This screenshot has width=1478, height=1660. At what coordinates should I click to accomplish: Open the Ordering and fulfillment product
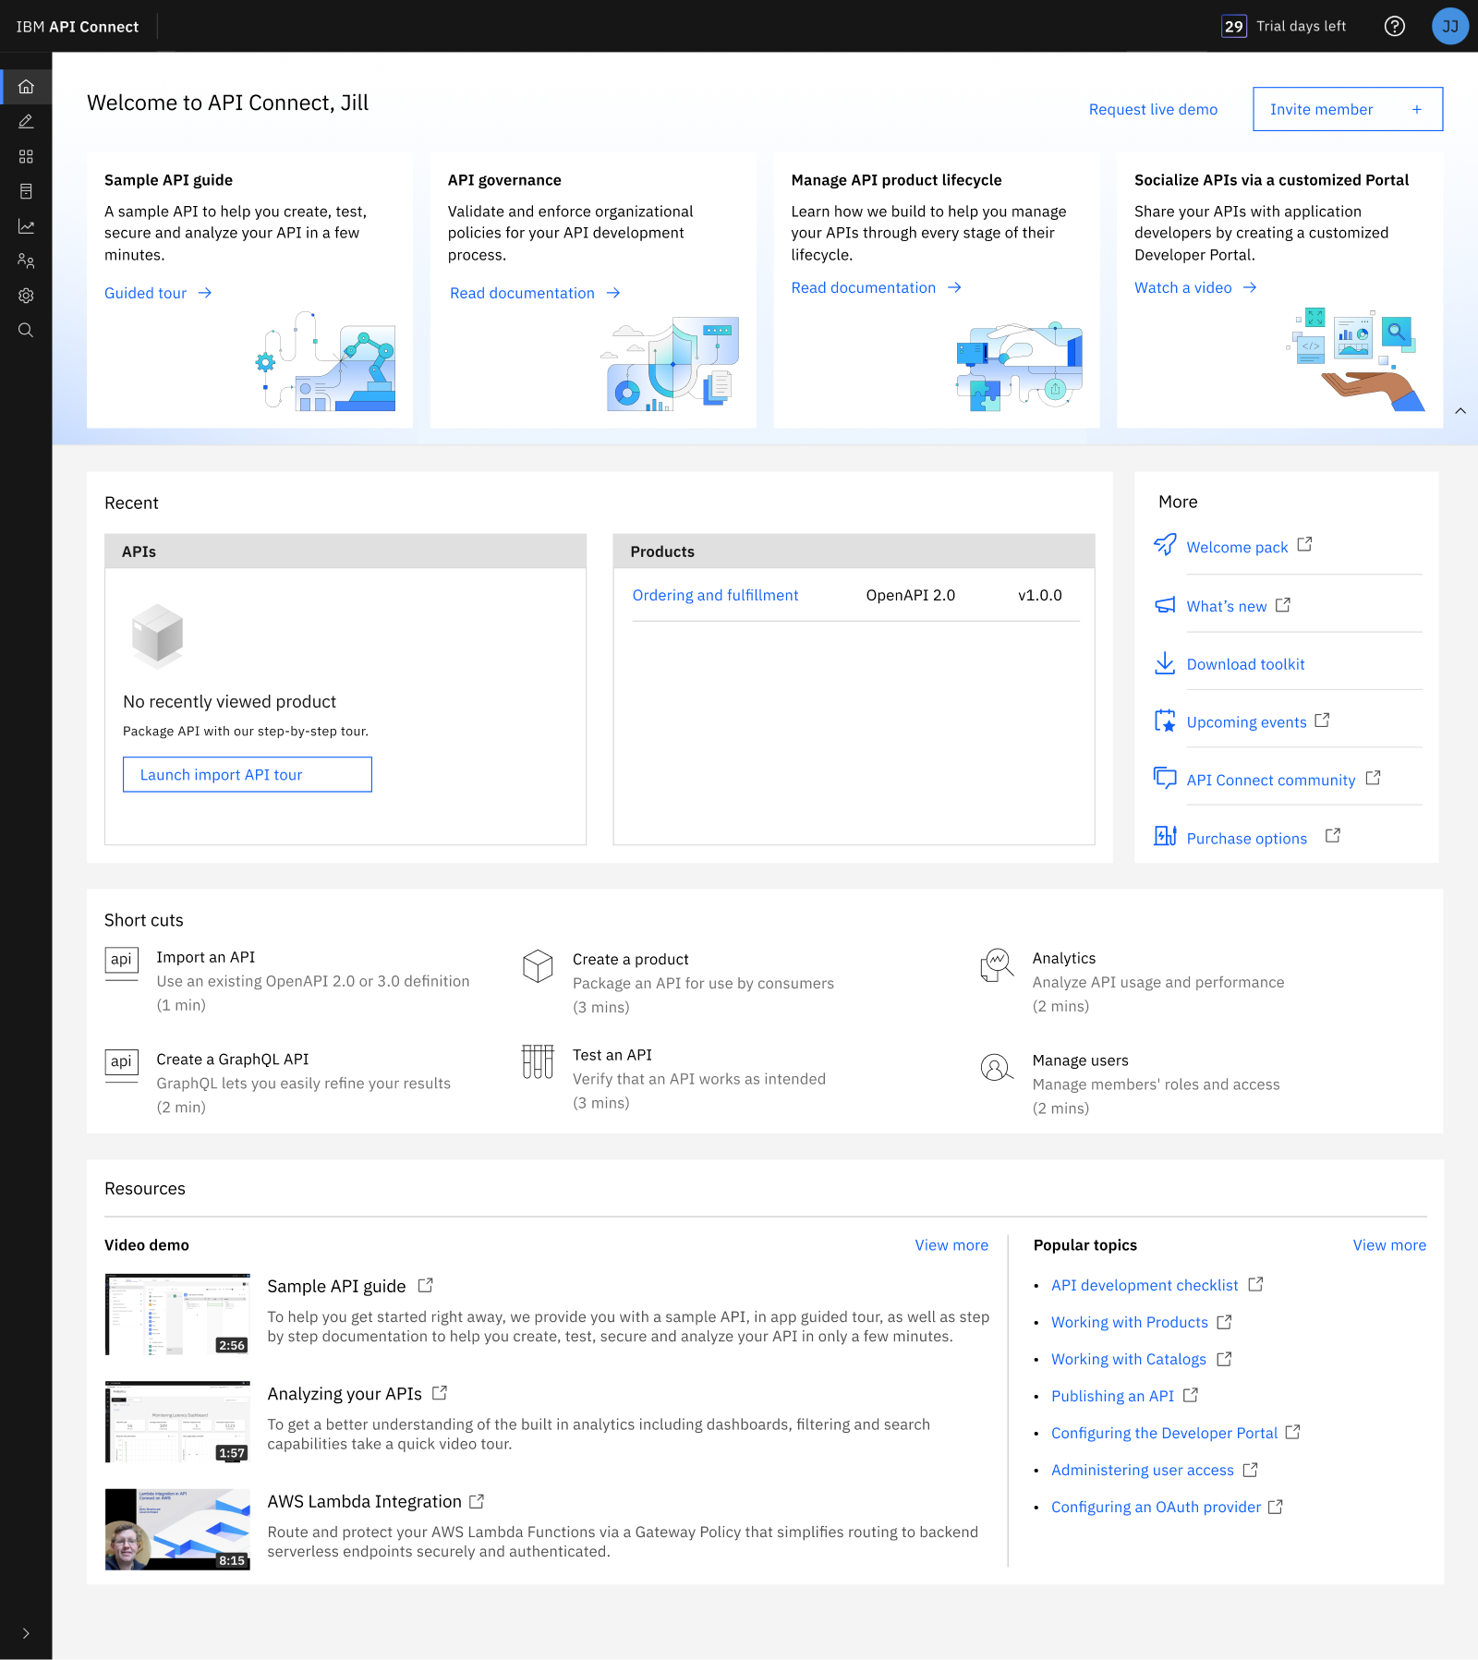715,595
